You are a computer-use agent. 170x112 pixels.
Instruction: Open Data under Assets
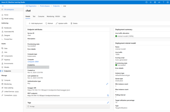point(4,48)
